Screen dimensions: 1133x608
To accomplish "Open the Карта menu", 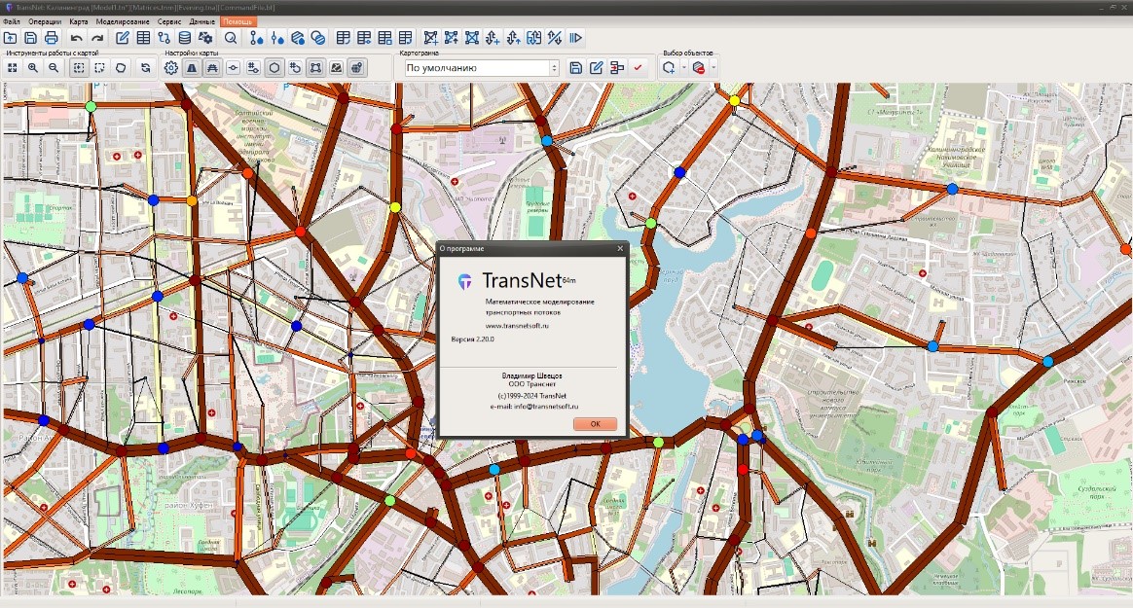I will [79, 21].
